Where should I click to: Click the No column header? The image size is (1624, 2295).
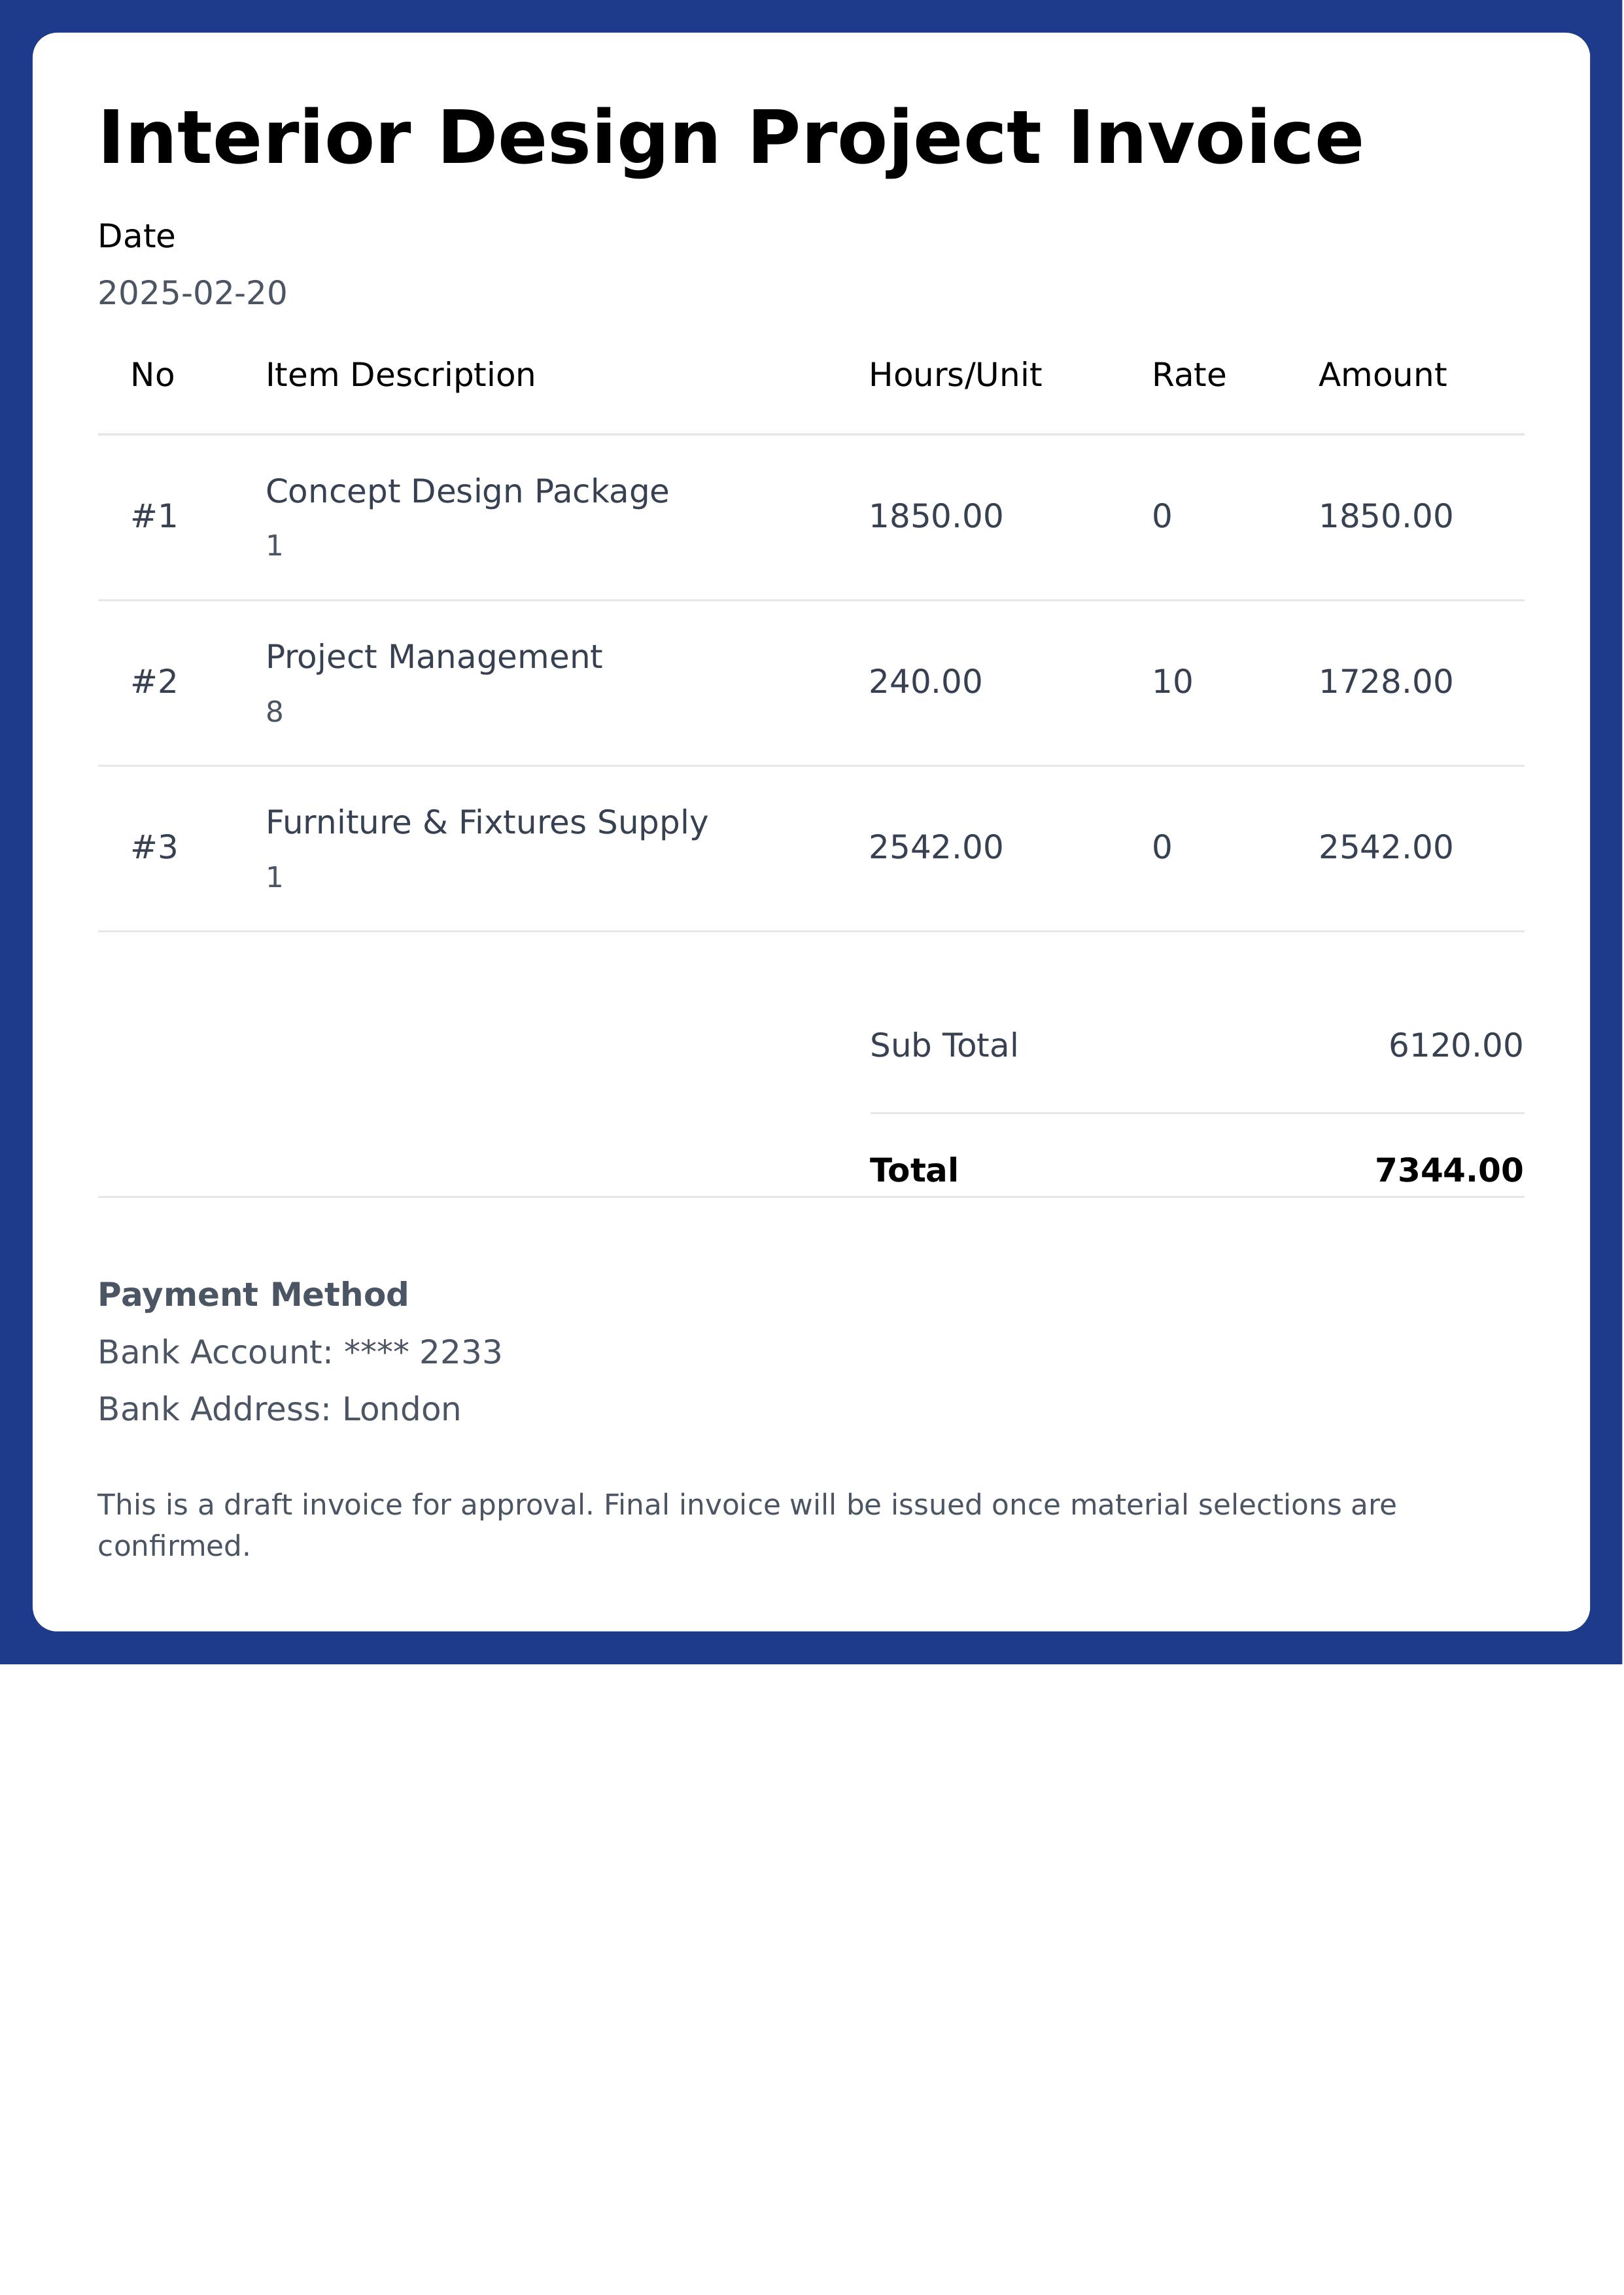tap(152, 375)
